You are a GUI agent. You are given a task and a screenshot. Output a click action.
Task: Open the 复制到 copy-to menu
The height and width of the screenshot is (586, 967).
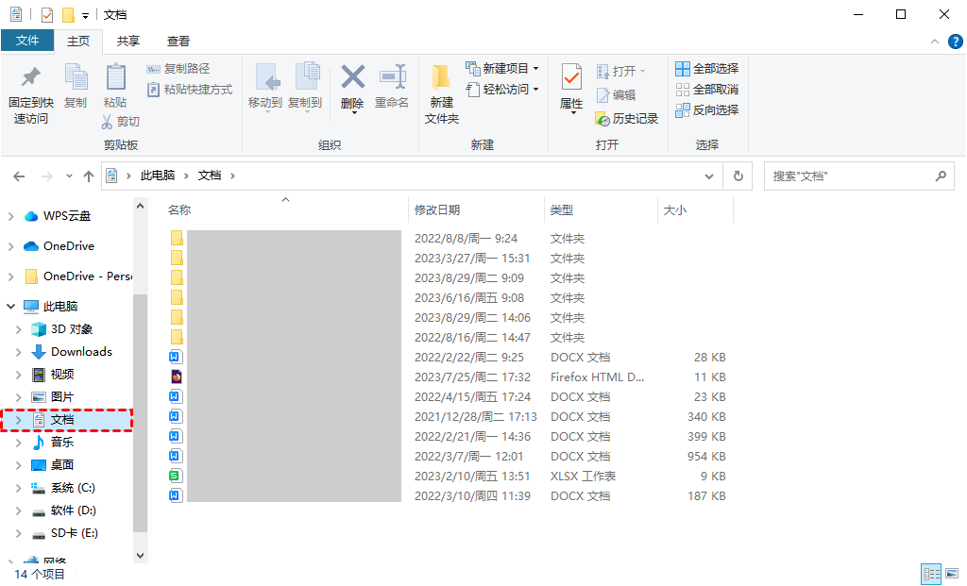point(305,88)
